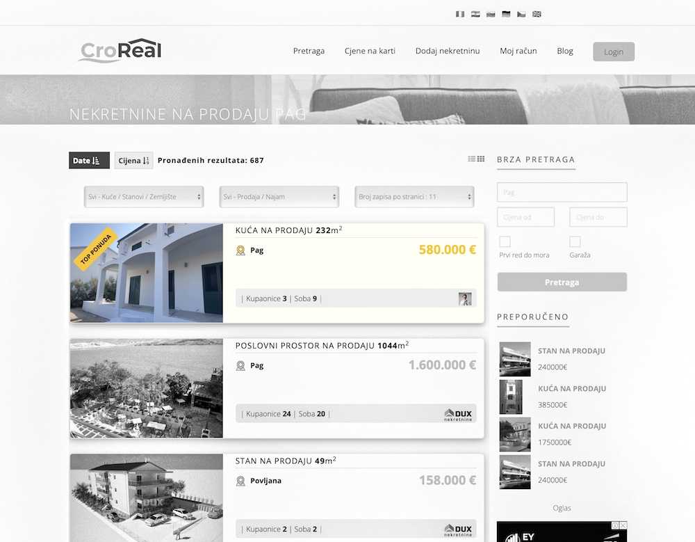695x542 pixels.
Task: Go to Dodaj nekretninu in navigation
Action: 448,51
